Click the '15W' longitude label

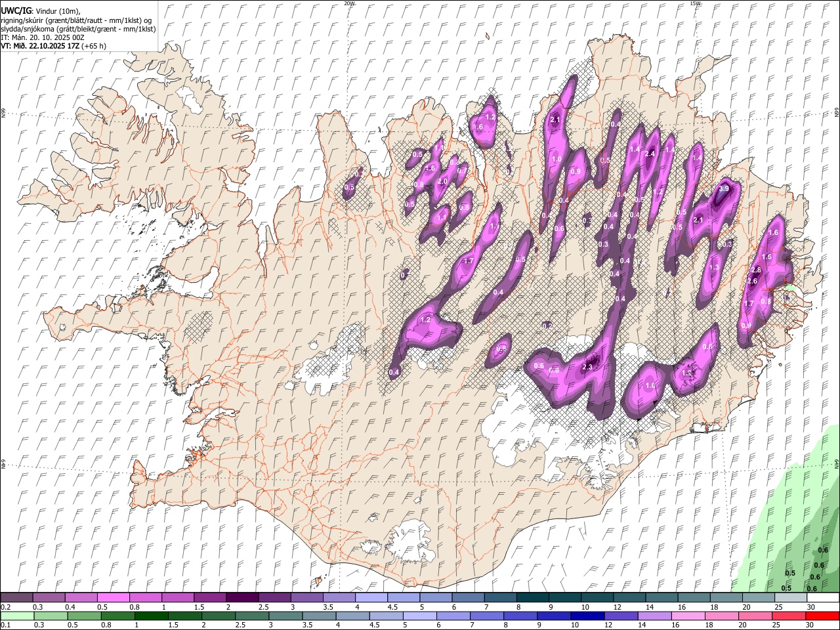pos(694,3)
